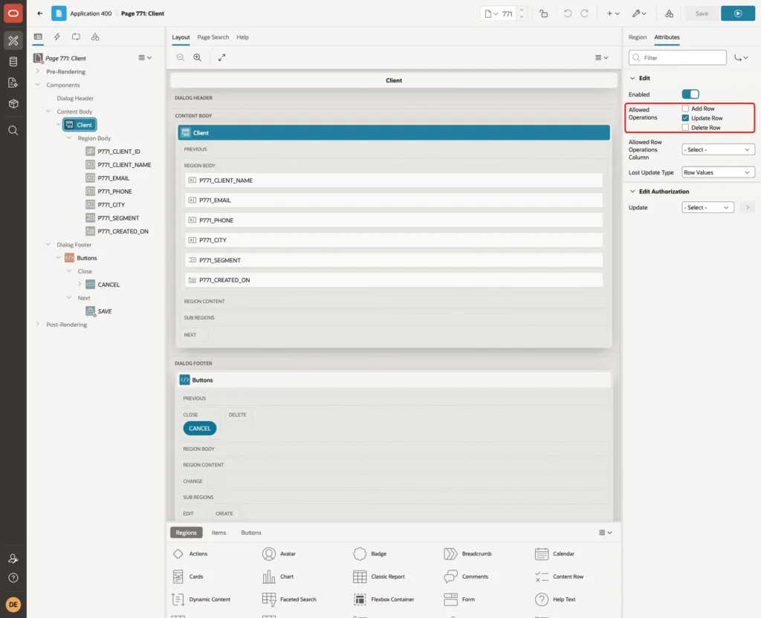Expand layout to full view
This screenshot has width=761, height=618.
coord(221,57)
